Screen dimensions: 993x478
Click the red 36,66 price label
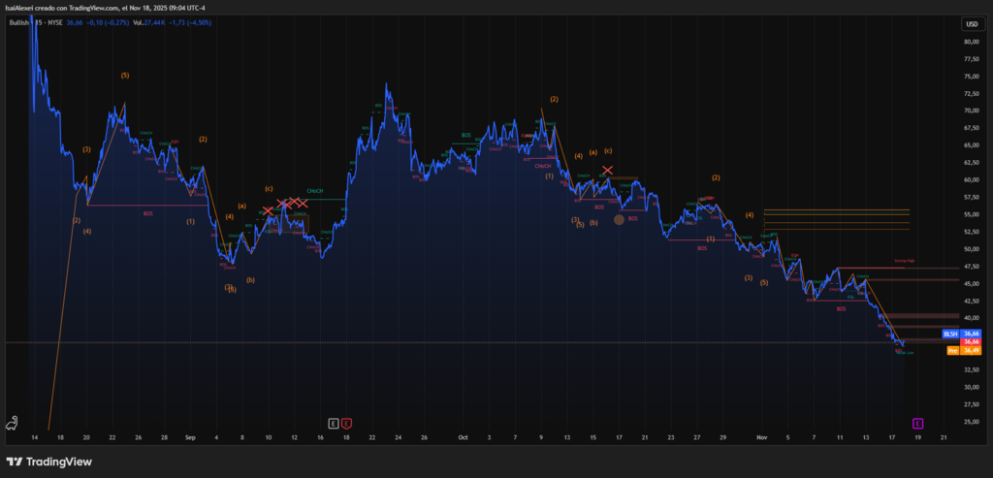[971, 342]
